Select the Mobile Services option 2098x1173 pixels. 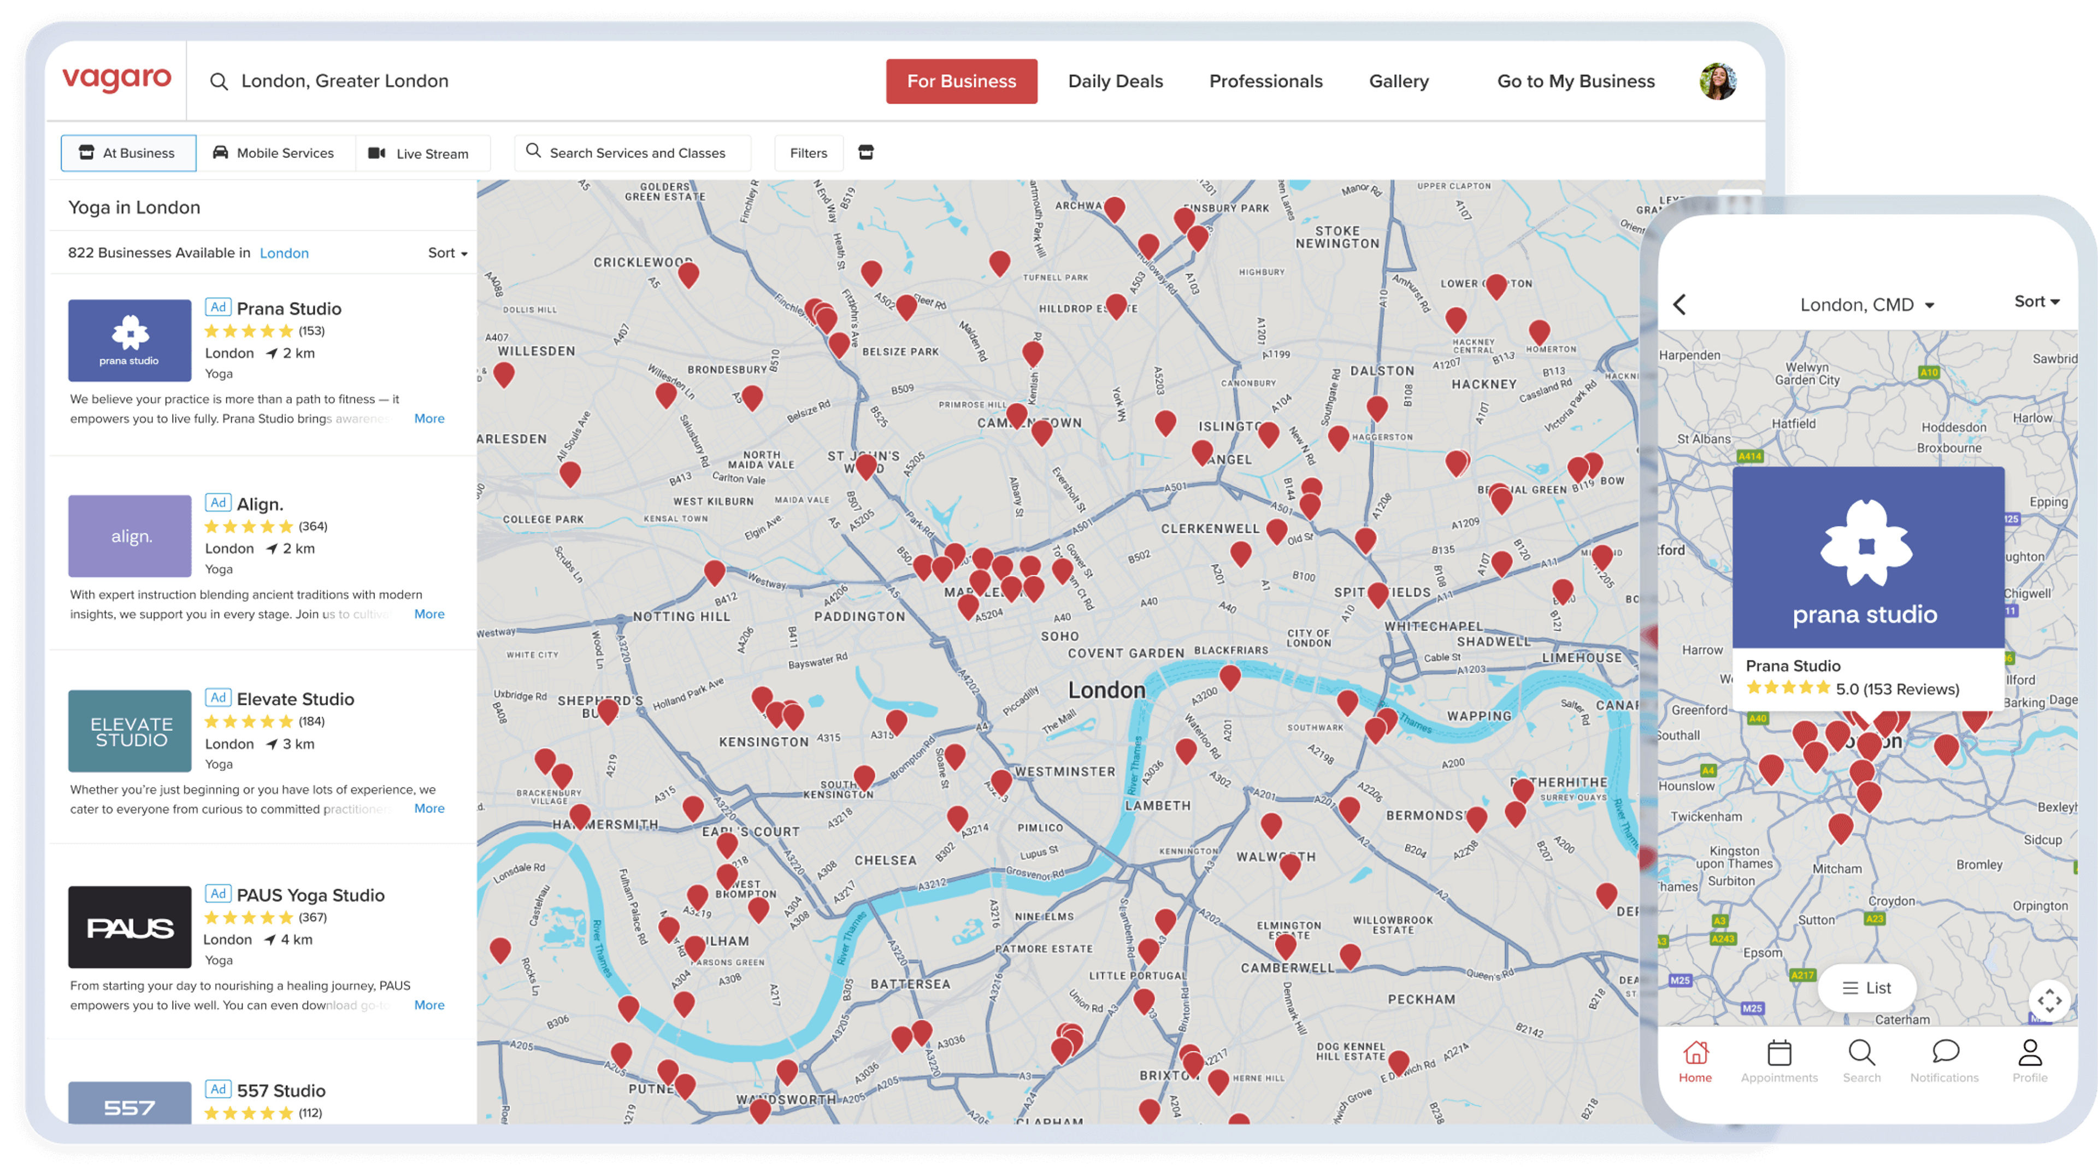coord(274,152)
